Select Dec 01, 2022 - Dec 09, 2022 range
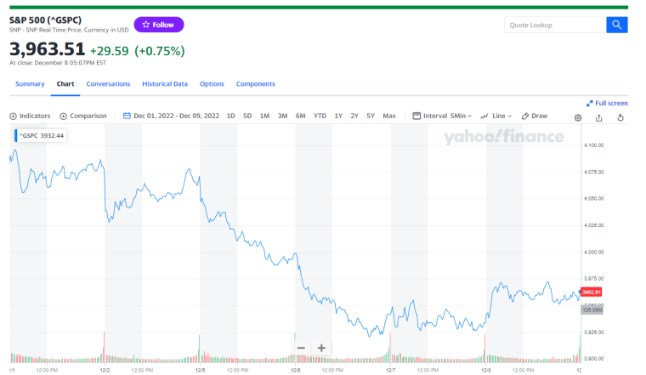 click(176, 116)
